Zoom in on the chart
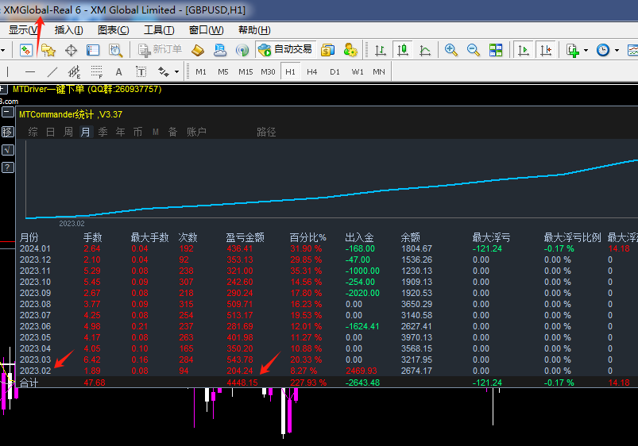 (450, 50)
